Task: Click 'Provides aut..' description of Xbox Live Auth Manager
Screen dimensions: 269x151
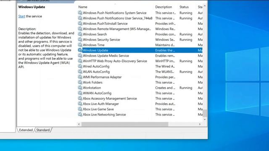Action: [165, 104]
